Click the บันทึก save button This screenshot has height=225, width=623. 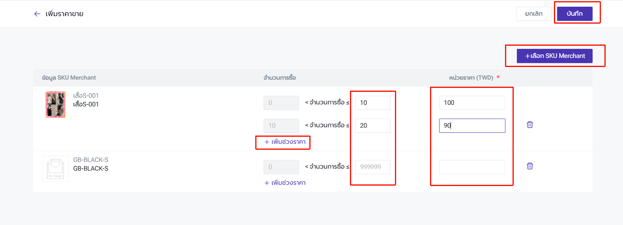point(574,14)
